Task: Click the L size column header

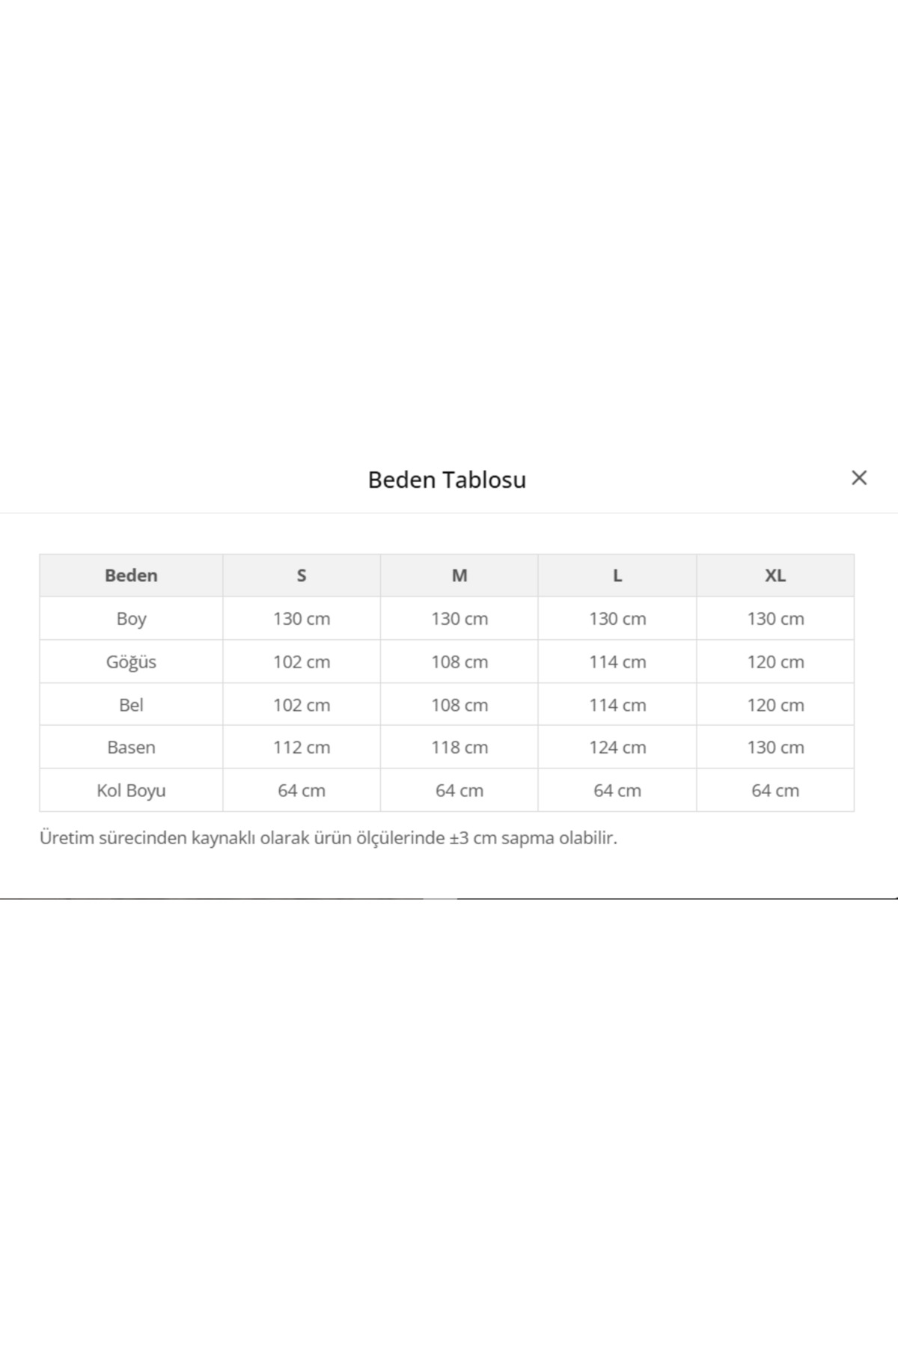Action: [x=617, y=575]
